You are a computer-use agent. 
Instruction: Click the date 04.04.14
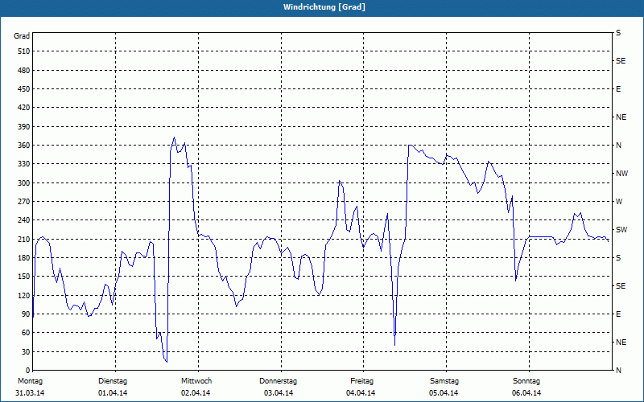coord(361,393)
